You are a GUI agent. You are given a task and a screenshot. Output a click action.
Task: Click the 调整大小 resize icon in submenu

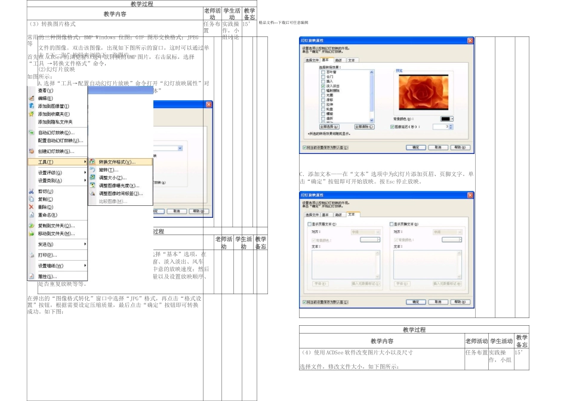point(93,178)
